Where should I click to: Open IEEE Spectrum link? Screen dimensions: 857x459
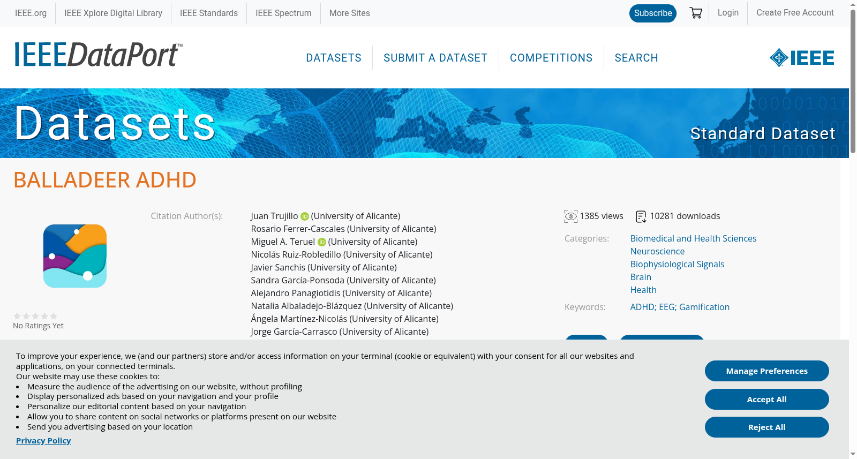click(x=283, y=13)
